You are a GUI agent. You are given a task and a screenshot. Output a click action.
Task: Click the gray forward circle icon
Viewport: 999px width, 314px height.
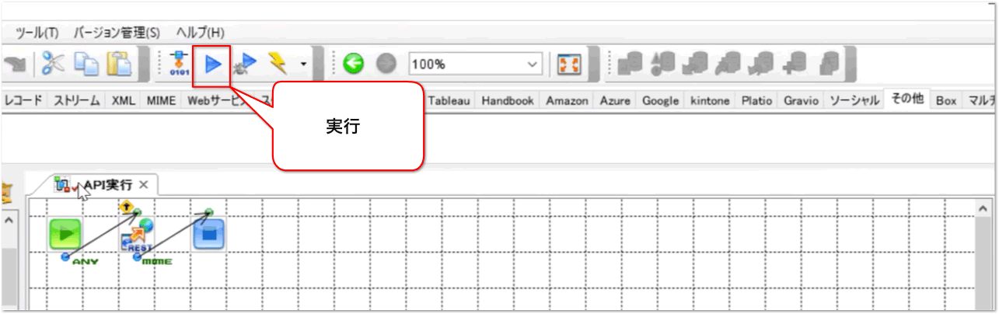(x=386, y=64)
